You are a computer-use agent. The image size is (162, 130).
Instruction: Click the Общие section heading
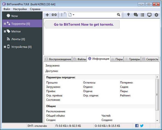click(x=51, y=106)
